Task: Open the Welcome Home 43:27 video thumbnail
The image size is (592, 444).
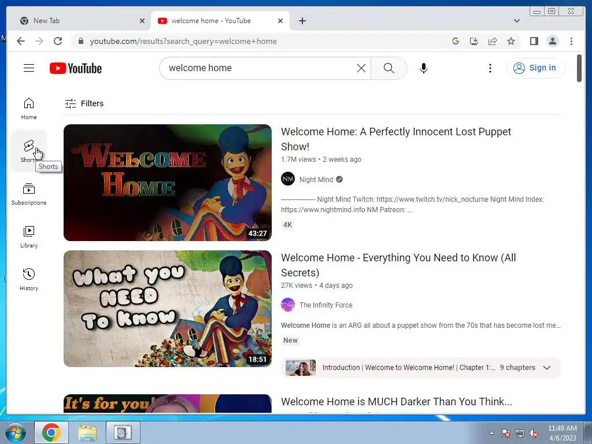Action: click(x=167, y=183)
